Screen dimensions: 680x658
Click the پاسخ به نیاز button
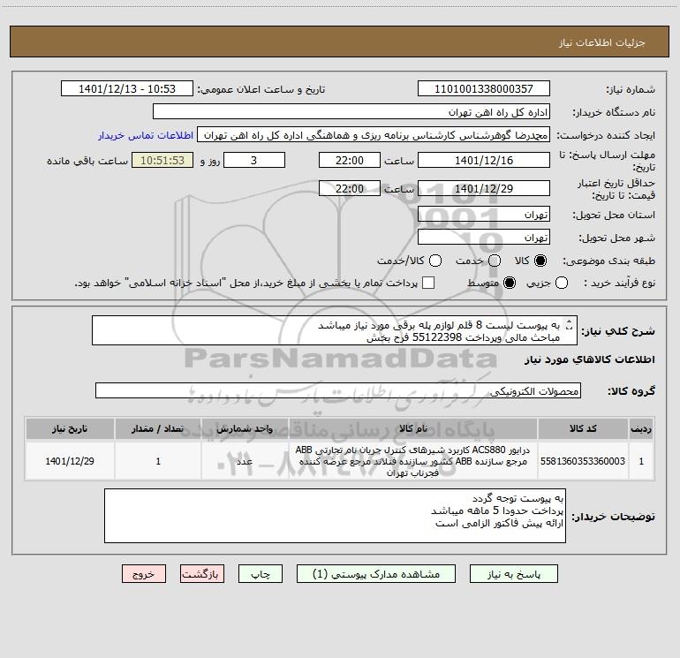point(513,574)
